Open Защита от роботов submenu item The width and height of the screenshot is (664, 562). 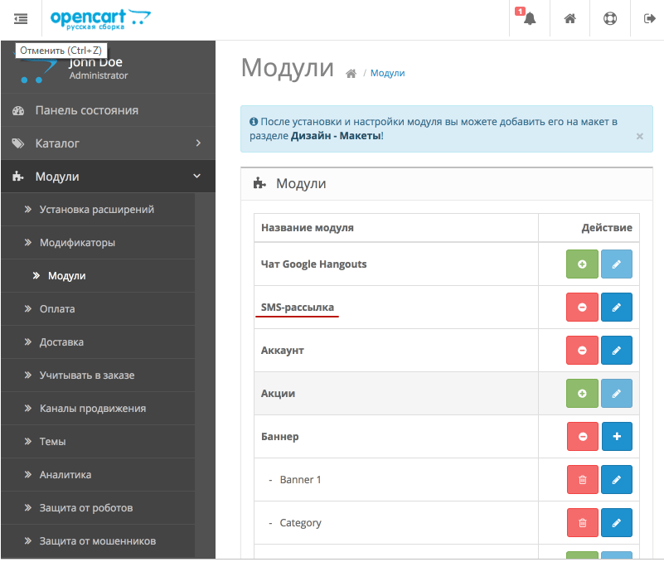[98, 507]
